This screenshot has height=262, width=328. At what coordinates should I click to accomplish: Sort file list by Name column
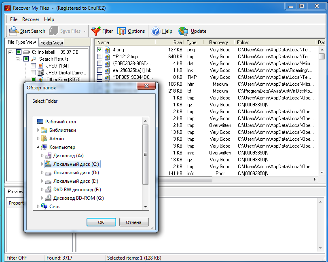(125, 42)
